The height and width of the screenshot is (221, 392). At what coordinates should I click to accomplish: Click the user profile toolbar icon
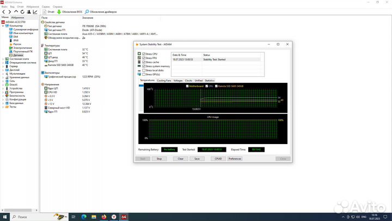(x=29, y=12)
